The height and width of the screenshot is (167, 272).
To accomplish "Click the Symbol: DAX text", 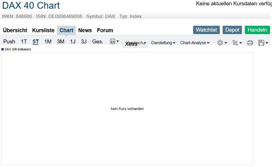I will 100,16.
